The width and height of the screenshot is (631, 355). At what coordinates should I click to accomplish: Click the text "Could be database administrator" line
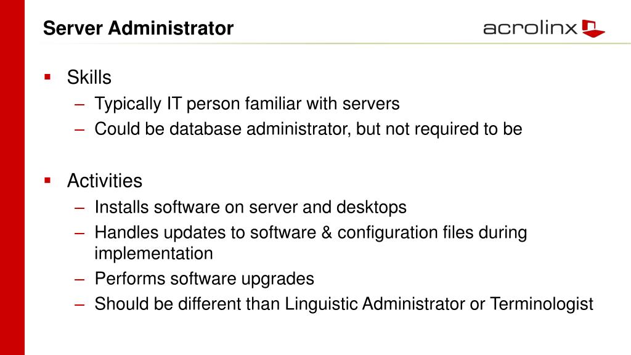(x=308, y=129)
